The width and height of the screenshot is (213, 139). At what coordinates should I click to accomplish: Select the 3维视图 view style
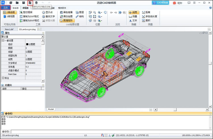pyautogui.click(x=9, y=16)
